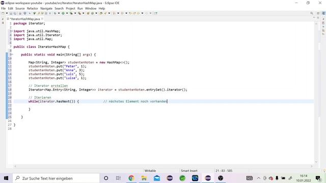Collapse the import block at line 3

(12, 31)
